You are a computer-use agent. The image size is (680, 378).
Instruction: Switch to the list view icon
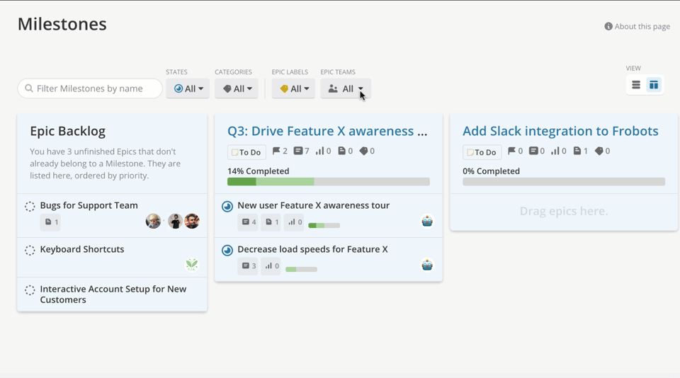click(x=636, y=85)
